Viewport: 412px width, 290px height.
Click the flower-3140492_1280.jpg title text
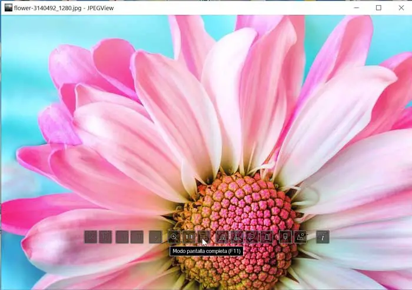[x=48, y=8]
